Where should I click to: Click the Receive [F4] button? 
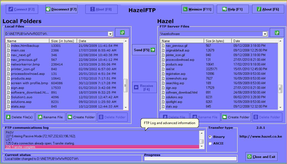144,88
